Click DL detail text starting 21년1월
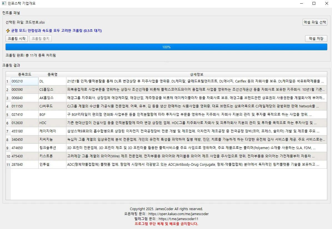The height and width of the screenshot is (229, 332). pos(196,81)
